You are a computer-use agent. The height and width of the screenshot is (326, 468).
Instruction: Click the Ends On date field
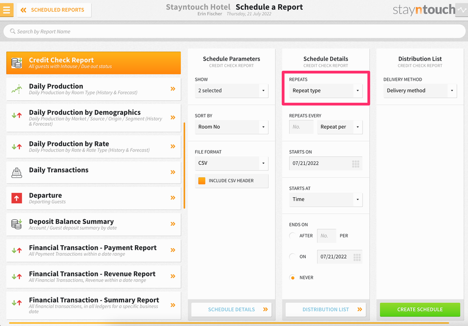(x=340, y=257)
